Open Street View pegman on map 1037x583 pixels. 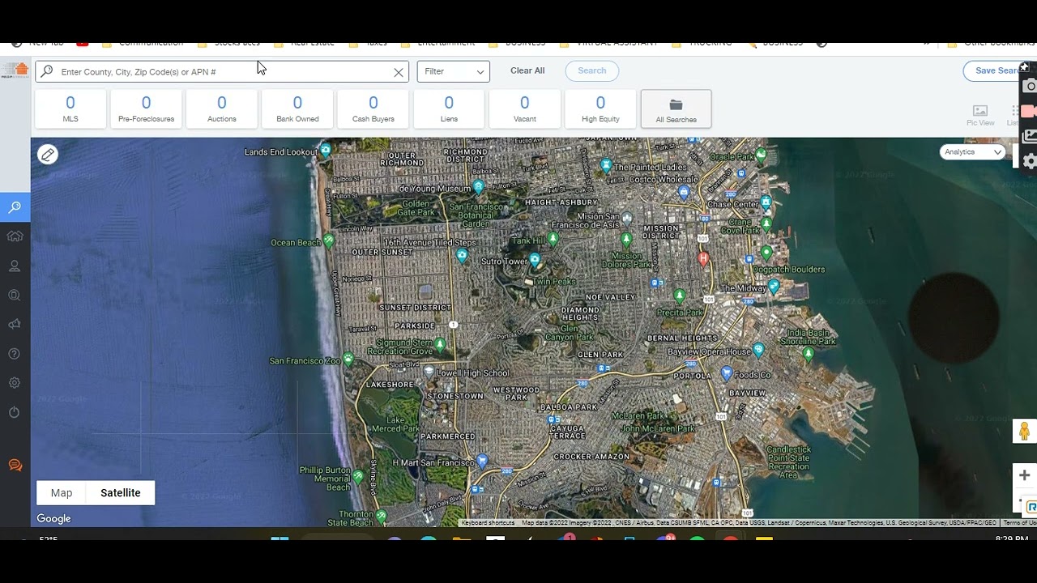point(1024,432)
